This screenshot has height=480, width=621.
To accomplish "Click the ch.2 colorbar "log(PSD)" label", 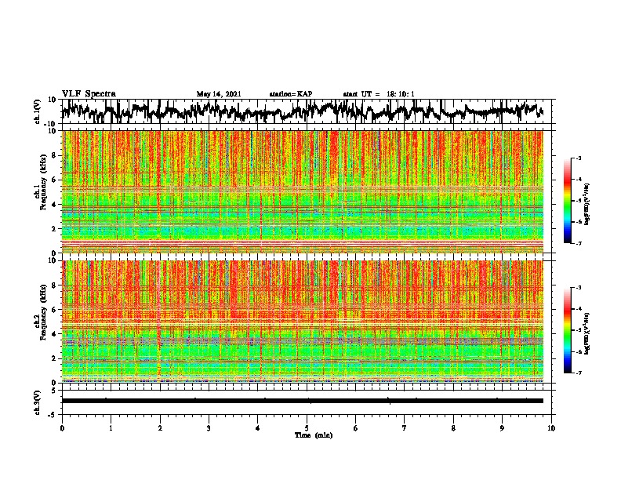I will pos(587,333).
